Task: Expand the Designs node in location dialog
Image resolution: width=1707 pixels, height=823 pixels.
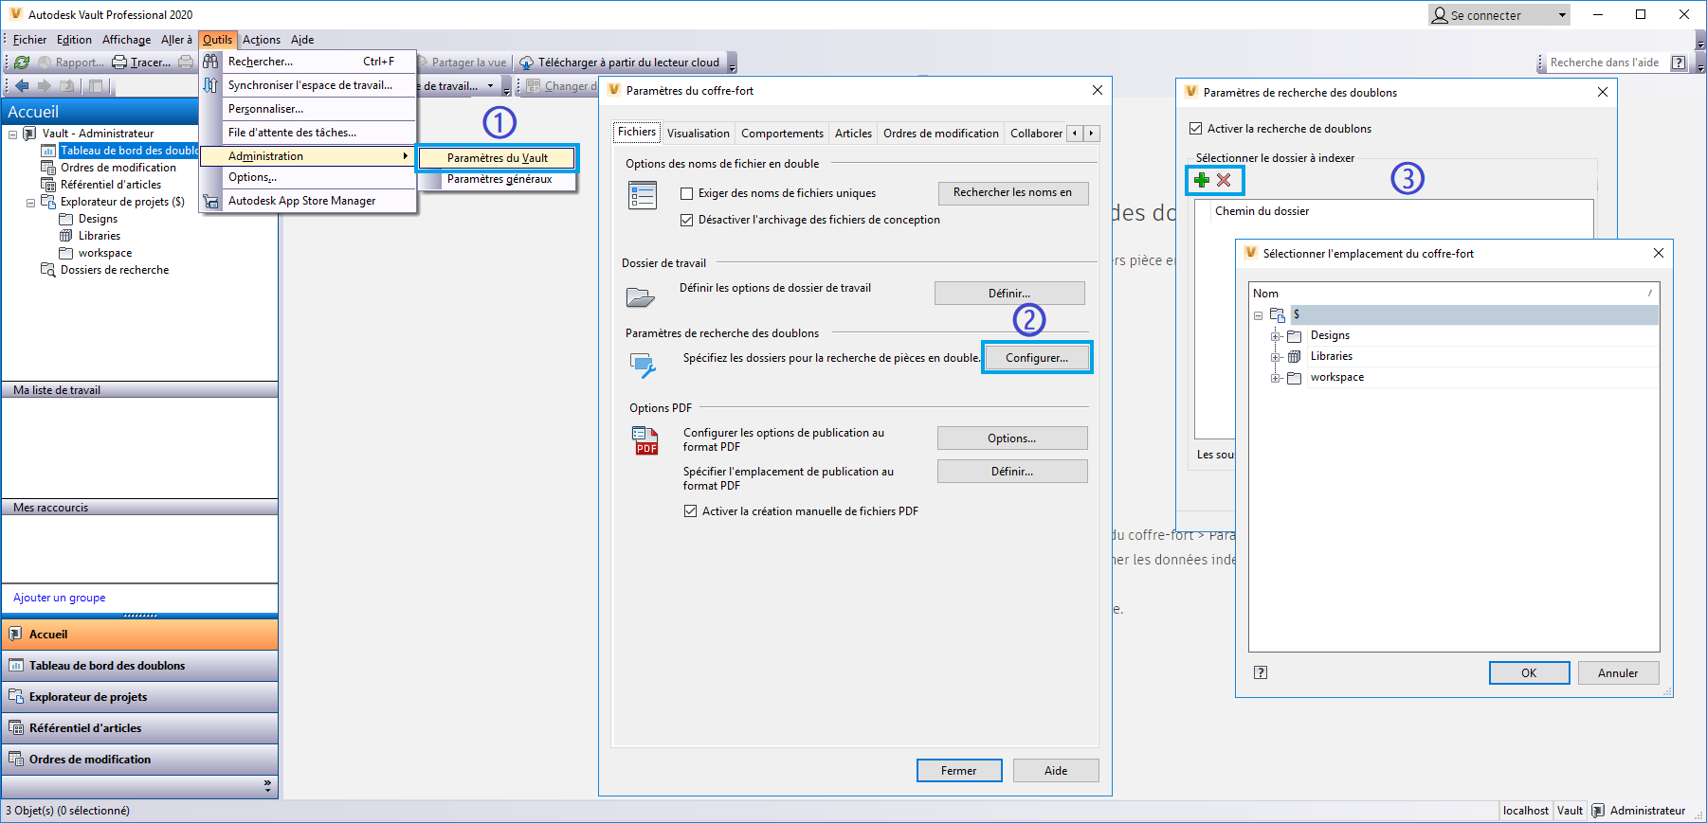Action: [1276, 336]
